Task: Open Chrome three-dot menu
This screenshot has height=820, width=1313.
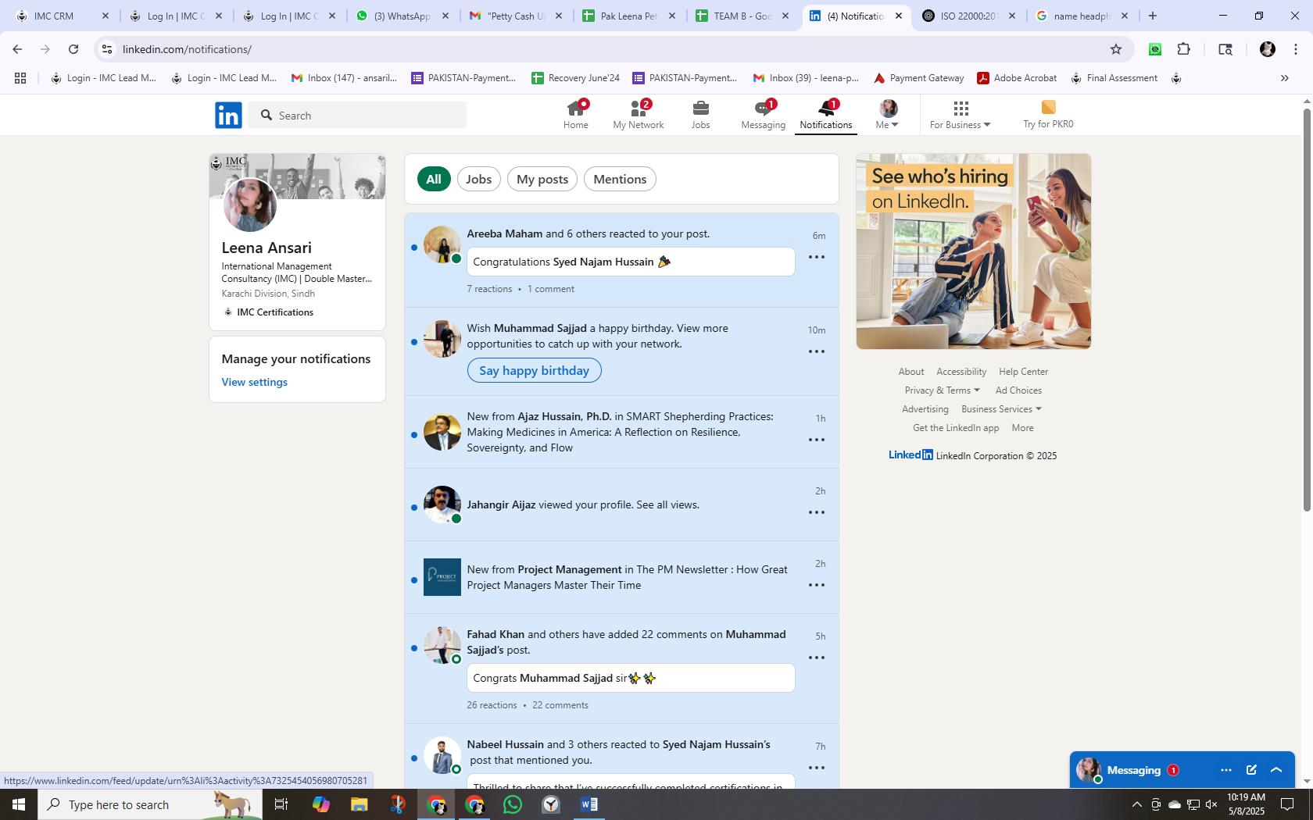Action: pyautogui.click(x=1296, y=49)
